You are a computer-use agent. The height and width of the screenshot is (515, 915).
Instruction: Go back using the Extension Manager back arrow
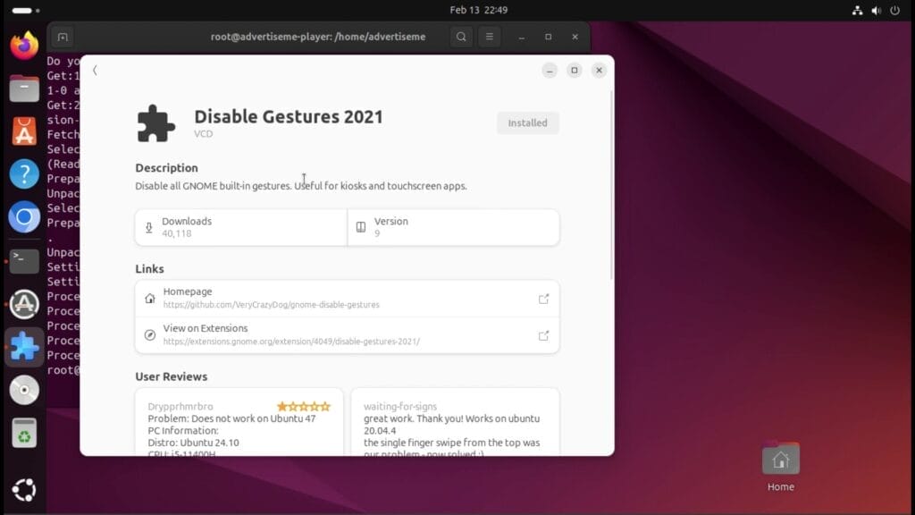[x=96, y=70]
